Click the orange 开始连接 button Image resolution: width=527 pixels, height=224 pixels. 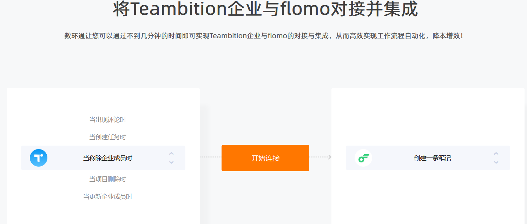pyautogui.click(x=265, y=158)
